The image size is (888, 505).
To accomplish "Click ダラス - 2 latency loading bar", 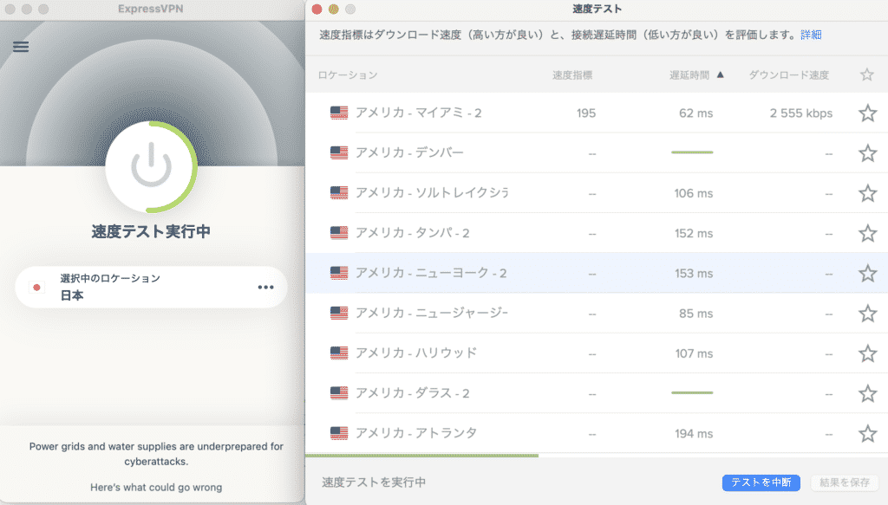I will (x=692, y=393).
